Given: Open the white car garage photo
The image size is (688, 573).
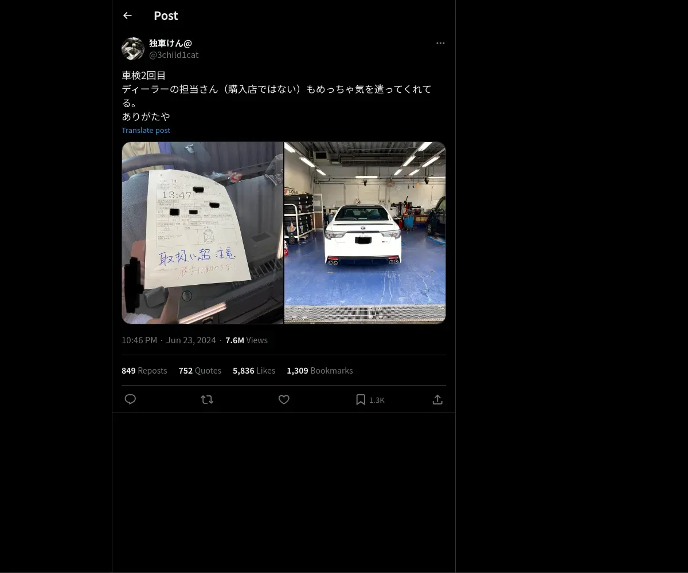Looking at the screenshot, I should pos(365,233).
